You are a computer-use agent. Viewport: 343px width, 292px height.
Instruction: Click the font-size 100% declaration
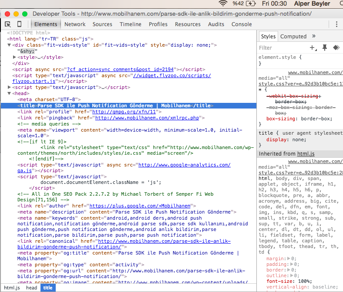pos(289,281)
